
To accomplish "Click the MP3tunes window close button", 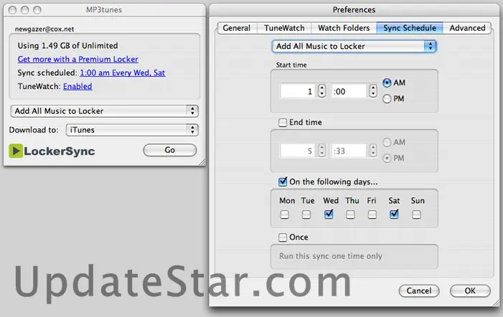I will [12, 10].
